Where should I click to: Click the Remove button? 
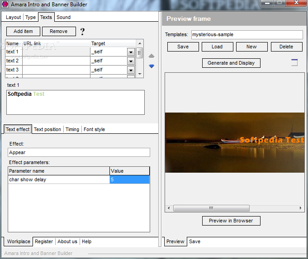(x=59, y=32)
